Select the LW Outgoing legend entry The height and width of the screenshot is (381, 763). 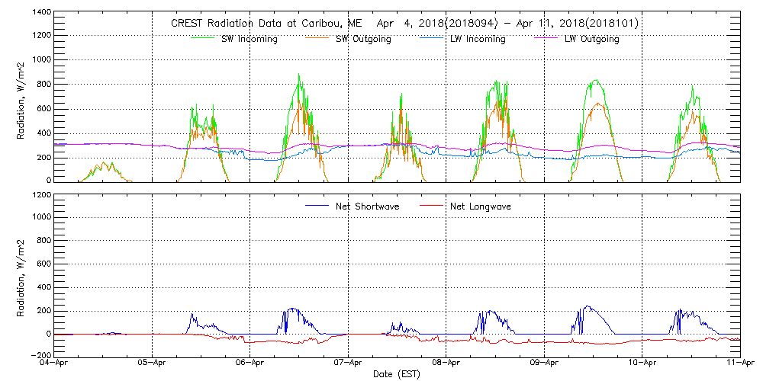click(x=591, y=39)
